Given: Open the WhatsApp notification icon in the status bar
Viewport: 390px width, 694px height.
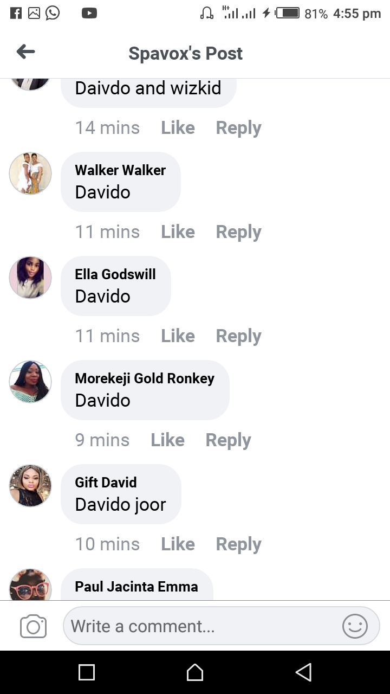Looking at the screenshot, I should coord(53,12).
